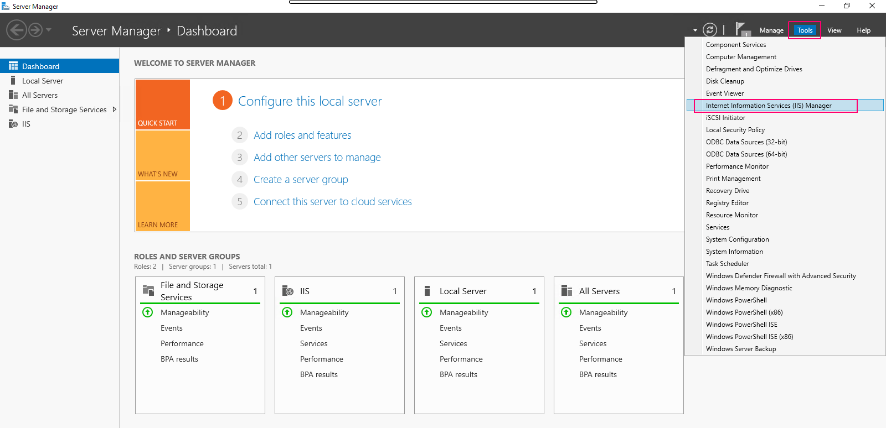Click IIS tile header icon

coord(288,291)
